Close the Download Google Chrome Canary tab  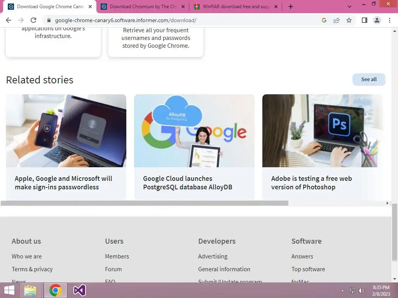(90, 7)
